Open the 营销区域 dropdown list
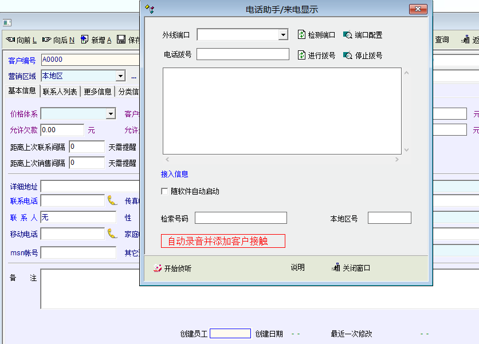Viewport: 479px width, 344px height. pos(120,76)
